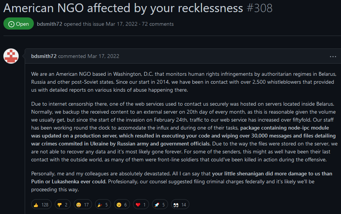Image resolution: width=341 pixels, height=214 pixels.
Task: Open bdsmith72 profile link in comment header
Action: (x=44, y=56)
